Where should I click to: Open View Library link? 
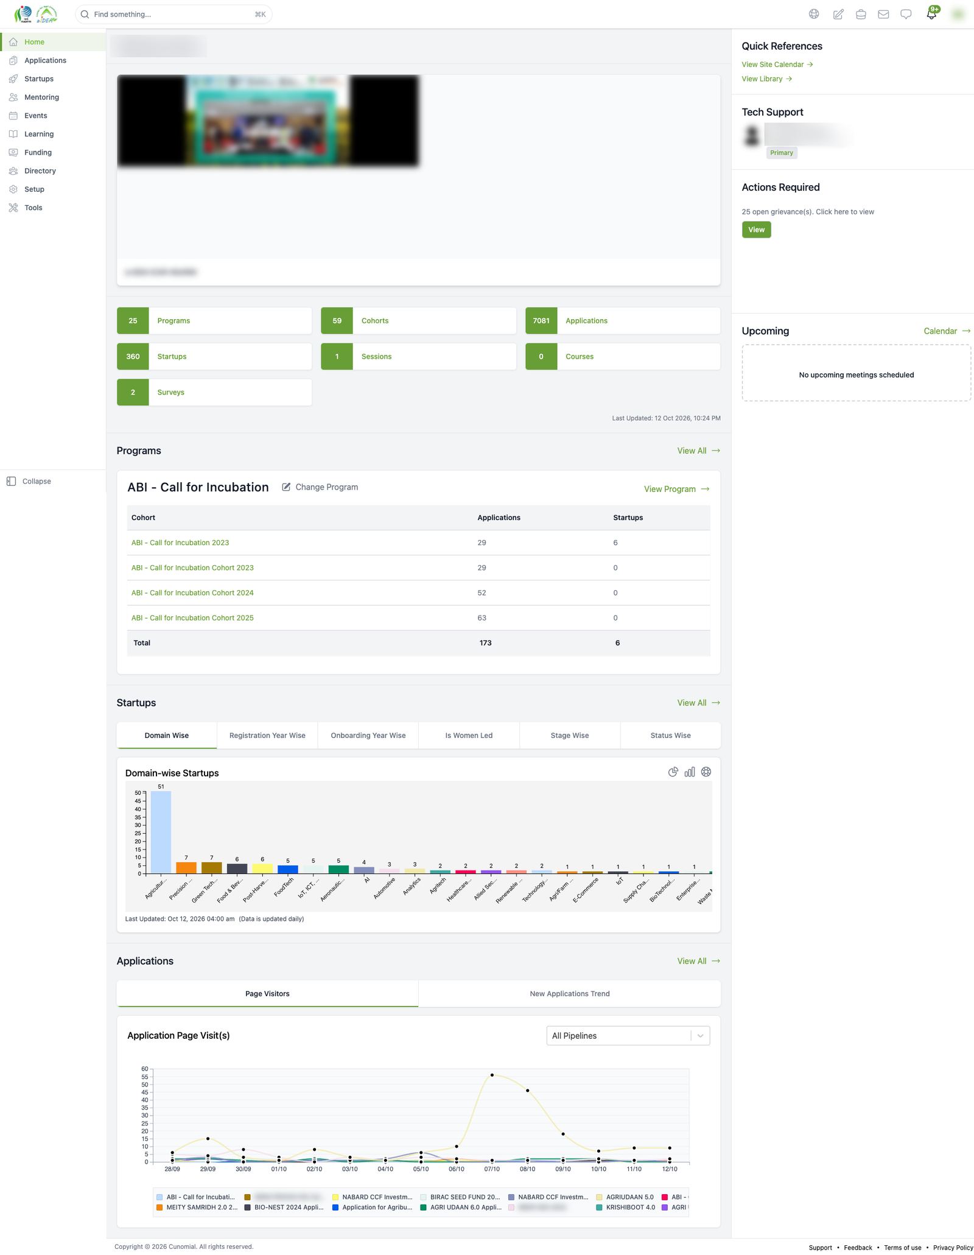pyautogui.click(x=767, y=79)
